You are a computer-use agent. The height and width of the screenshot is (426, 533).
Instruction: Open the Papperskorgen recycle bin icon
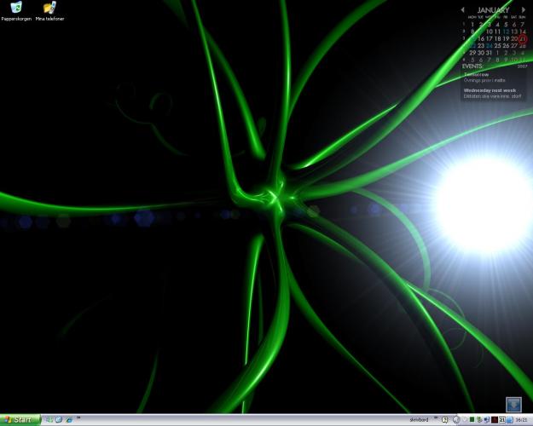click(x=15, y=9)
